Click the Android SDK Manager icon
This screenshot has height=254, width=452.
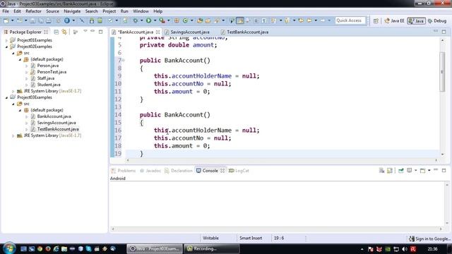coord(92,20)
